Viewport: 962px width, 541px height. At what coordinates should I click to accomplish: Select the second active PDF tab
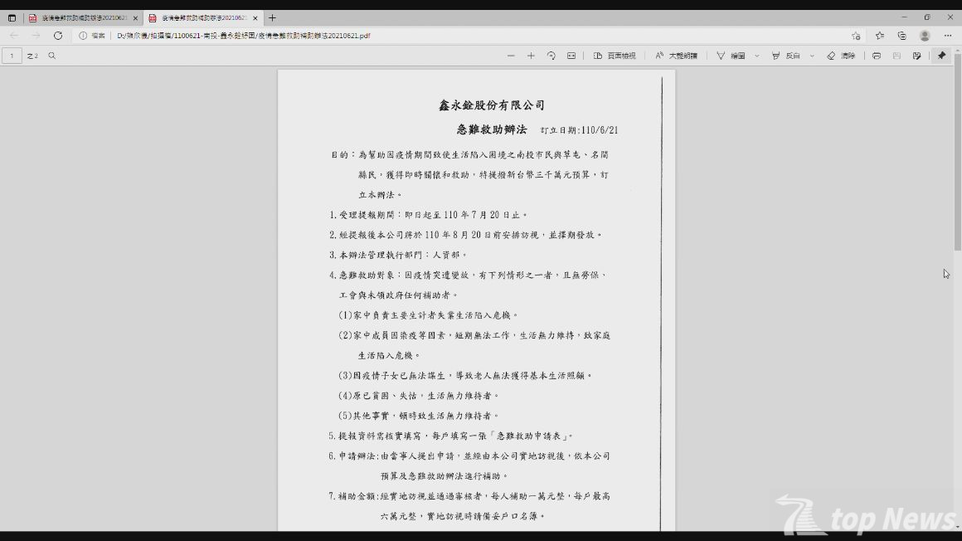click(202, 17)
